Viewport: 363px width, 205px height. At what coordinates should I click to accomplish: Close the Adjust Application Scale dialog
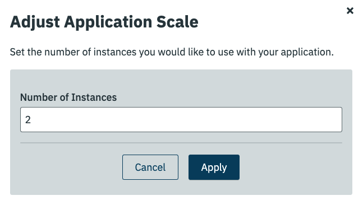[x=350, y=11]
